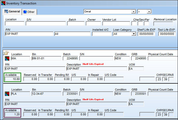Image resolution: width=178 pixels, height=120 pixels.
Task: Click the P/N filter field containing EXP PART
Action: point(29,34)
